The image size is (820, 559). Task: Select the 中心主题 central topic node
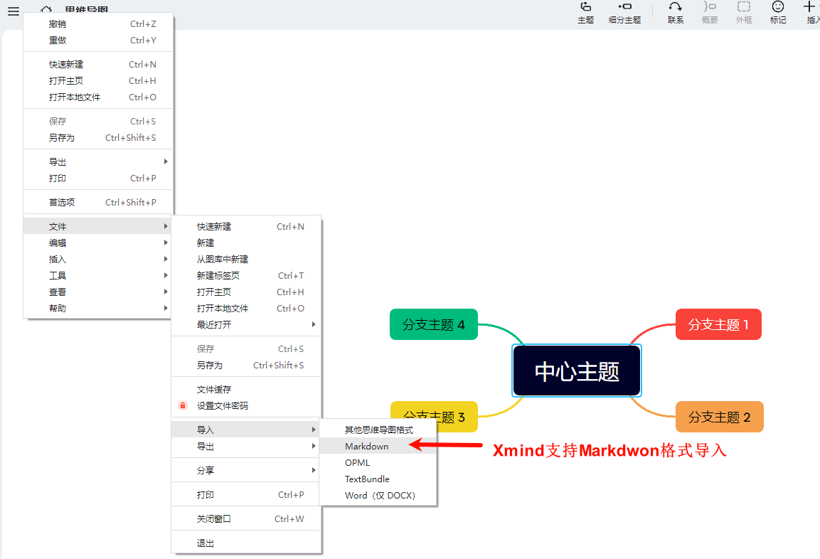[576, 371]
